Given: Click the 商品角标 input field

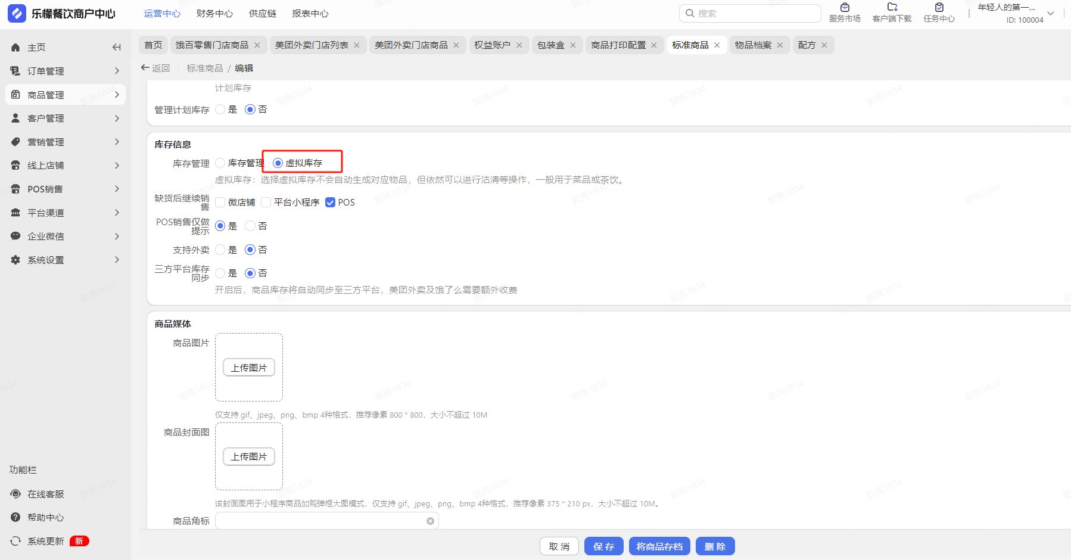Looking at the screenshot, I should (x=326, y=521).
